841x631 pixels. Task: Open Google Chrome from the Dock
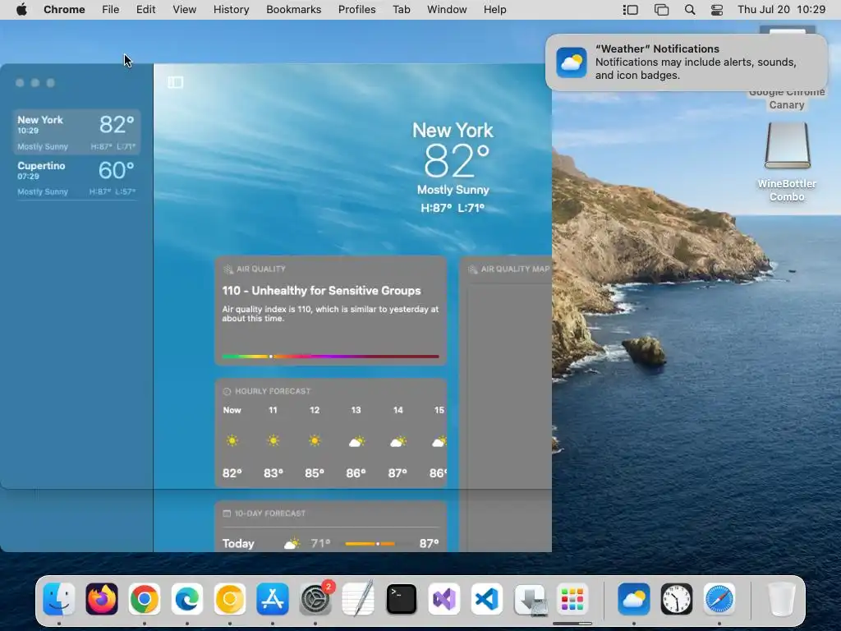click(x=145, y=599)
